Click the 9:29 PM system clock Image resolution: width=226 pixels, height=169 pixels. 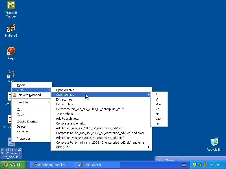(216, 165)
